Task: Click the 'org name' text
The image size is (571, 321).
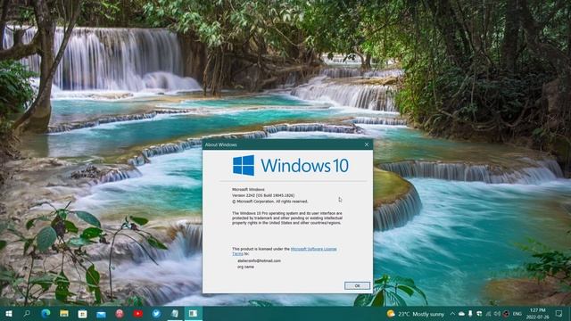Action: click(x=246, y=267)
